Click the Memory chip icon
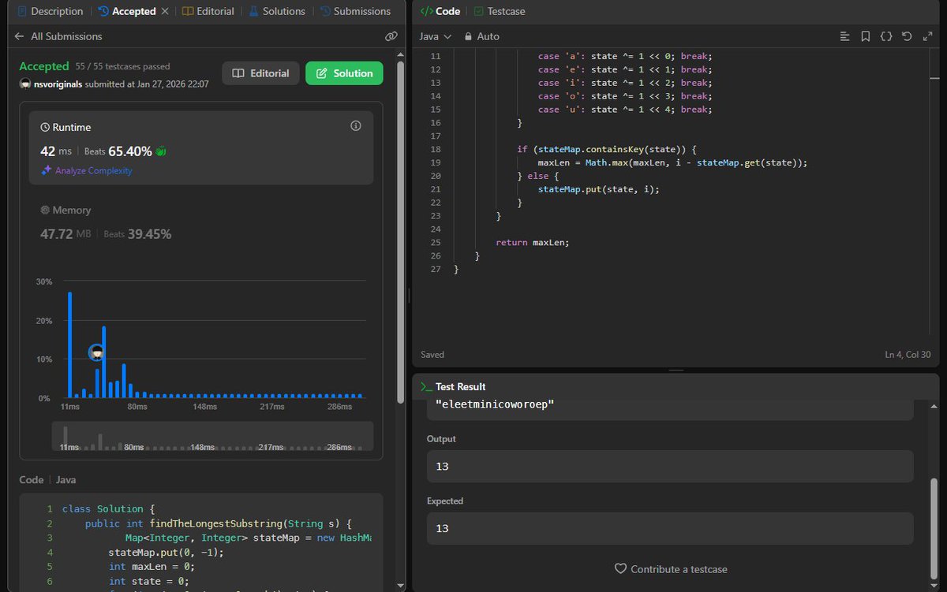Screen dimensions: 947x592 [x=45, y=210]
